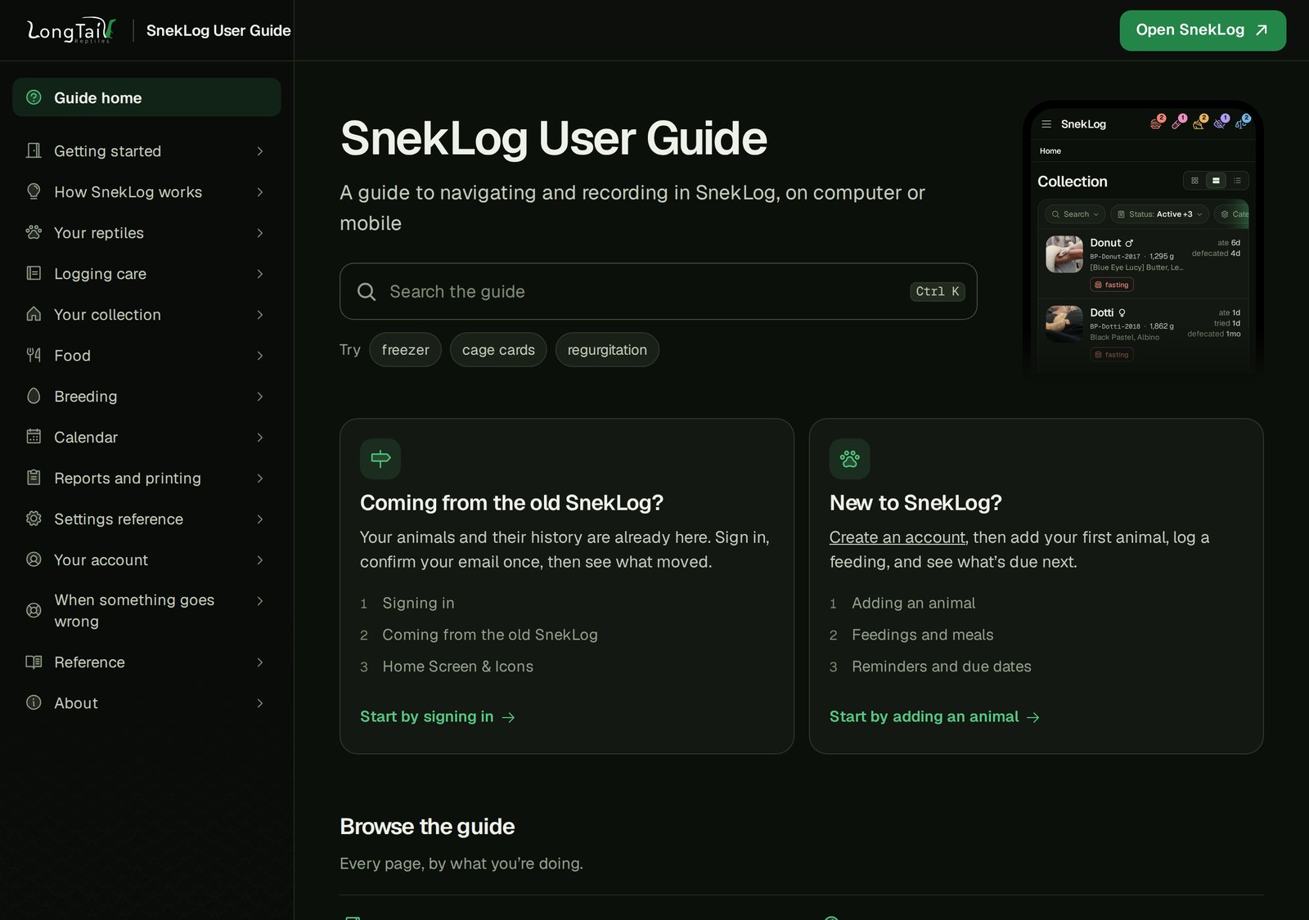Viewport: 1309px width, 920px height.
Task: Click the Getting started door icon
Action: click(x=34, y=150)
